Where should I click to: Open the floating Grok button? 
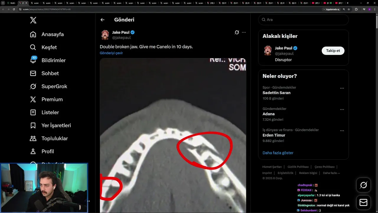click(x=364, y=185)
